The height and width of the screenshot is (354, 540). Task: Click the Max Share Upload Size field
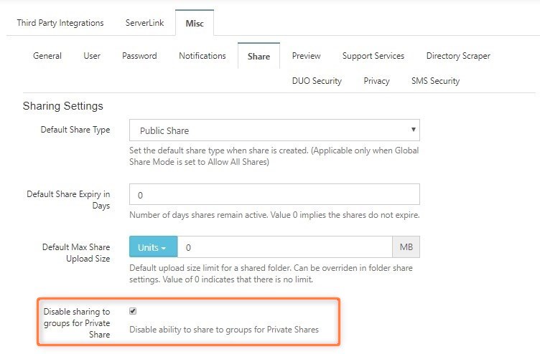[x=285, y=247]
